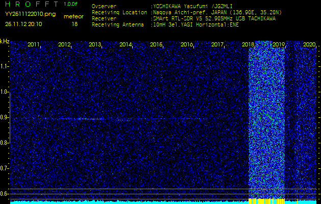Image resolution: width=321 pixels, height=204 pixels.
Task: Click the 2011 time marker
Action: pyautogui.click(x=34, y=44)
